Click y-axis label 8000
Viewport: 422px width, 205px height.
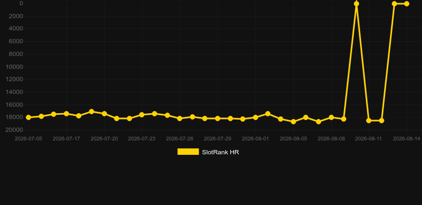(15, 54)
